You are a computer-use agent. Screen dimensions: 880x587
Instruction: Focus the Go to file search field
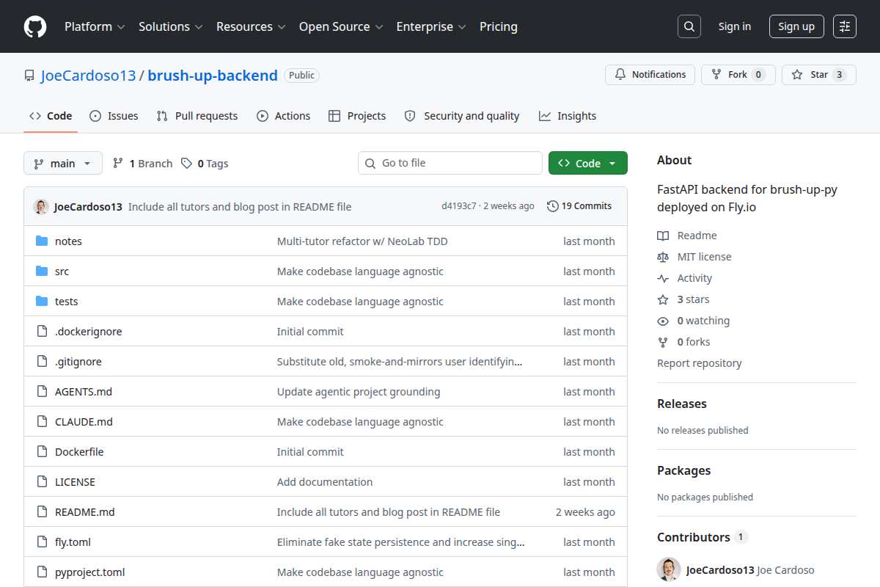click(450, 163)
